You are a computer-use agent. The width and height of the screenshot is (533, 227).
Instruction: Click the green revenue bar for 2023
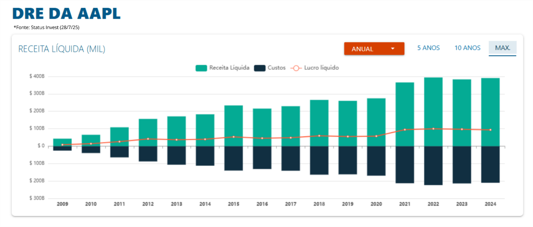pos(462,113)
